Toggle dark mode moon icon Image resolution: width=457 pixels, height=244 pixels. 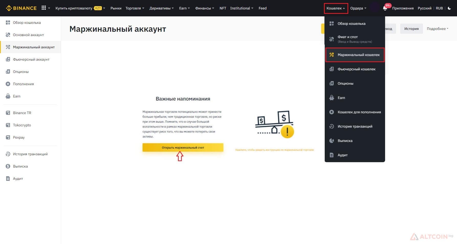click(449, 8)
